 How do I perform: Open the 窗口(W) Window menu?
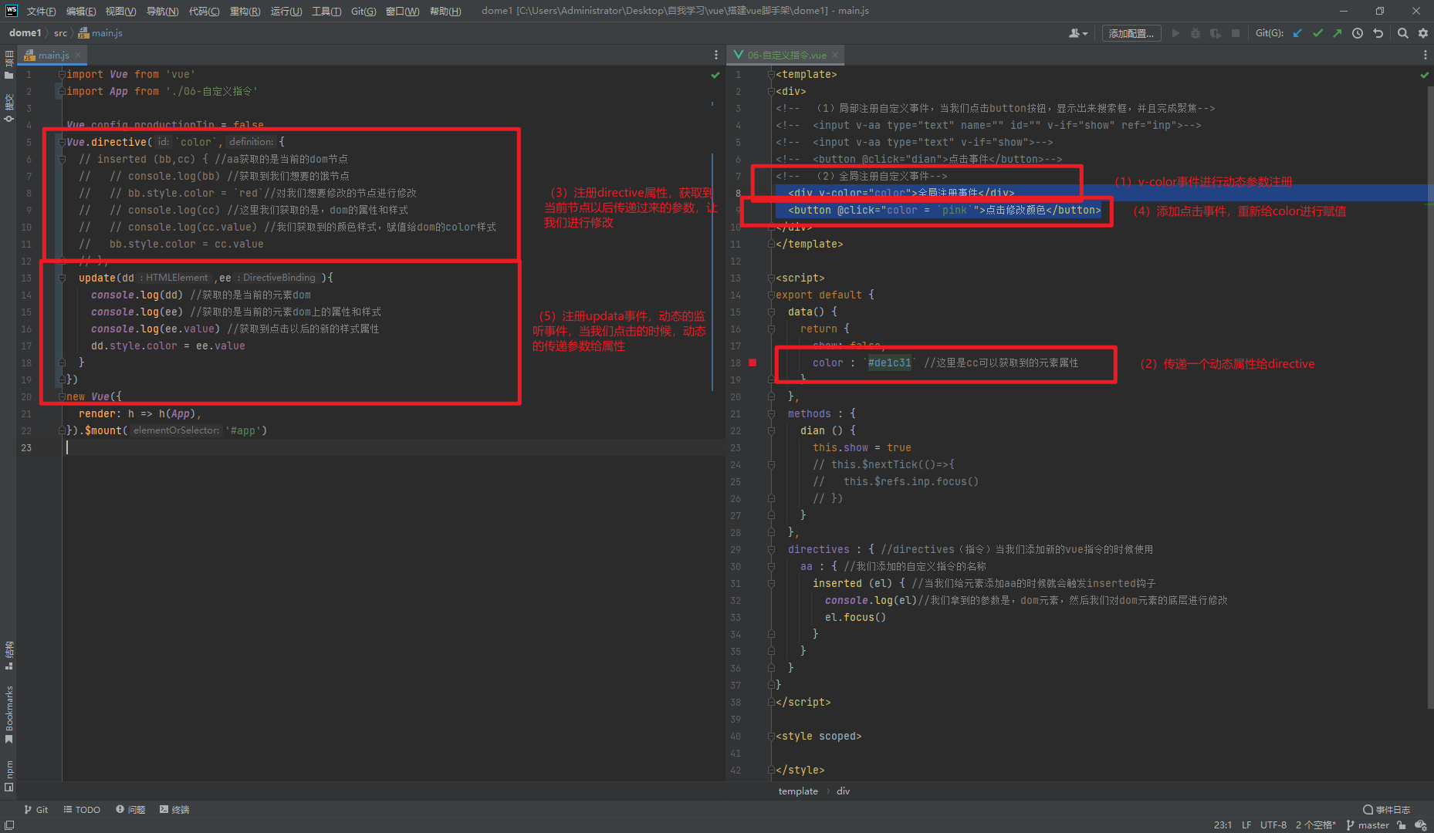403,11
